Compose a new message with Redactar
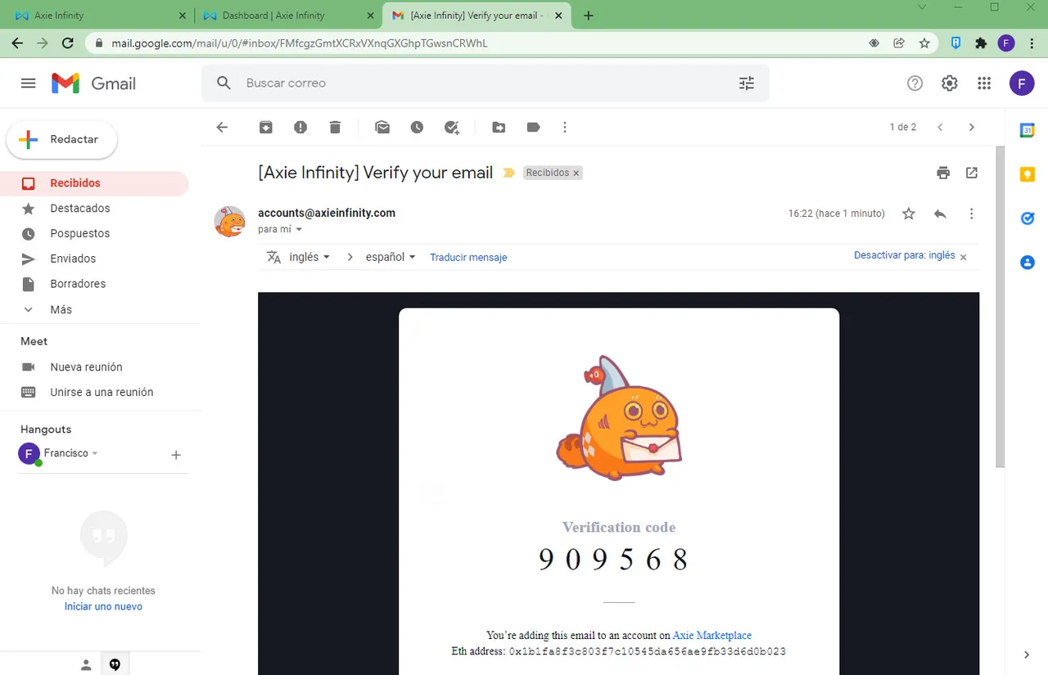This screenshot has width=1048, height=675. coord(62,140)
